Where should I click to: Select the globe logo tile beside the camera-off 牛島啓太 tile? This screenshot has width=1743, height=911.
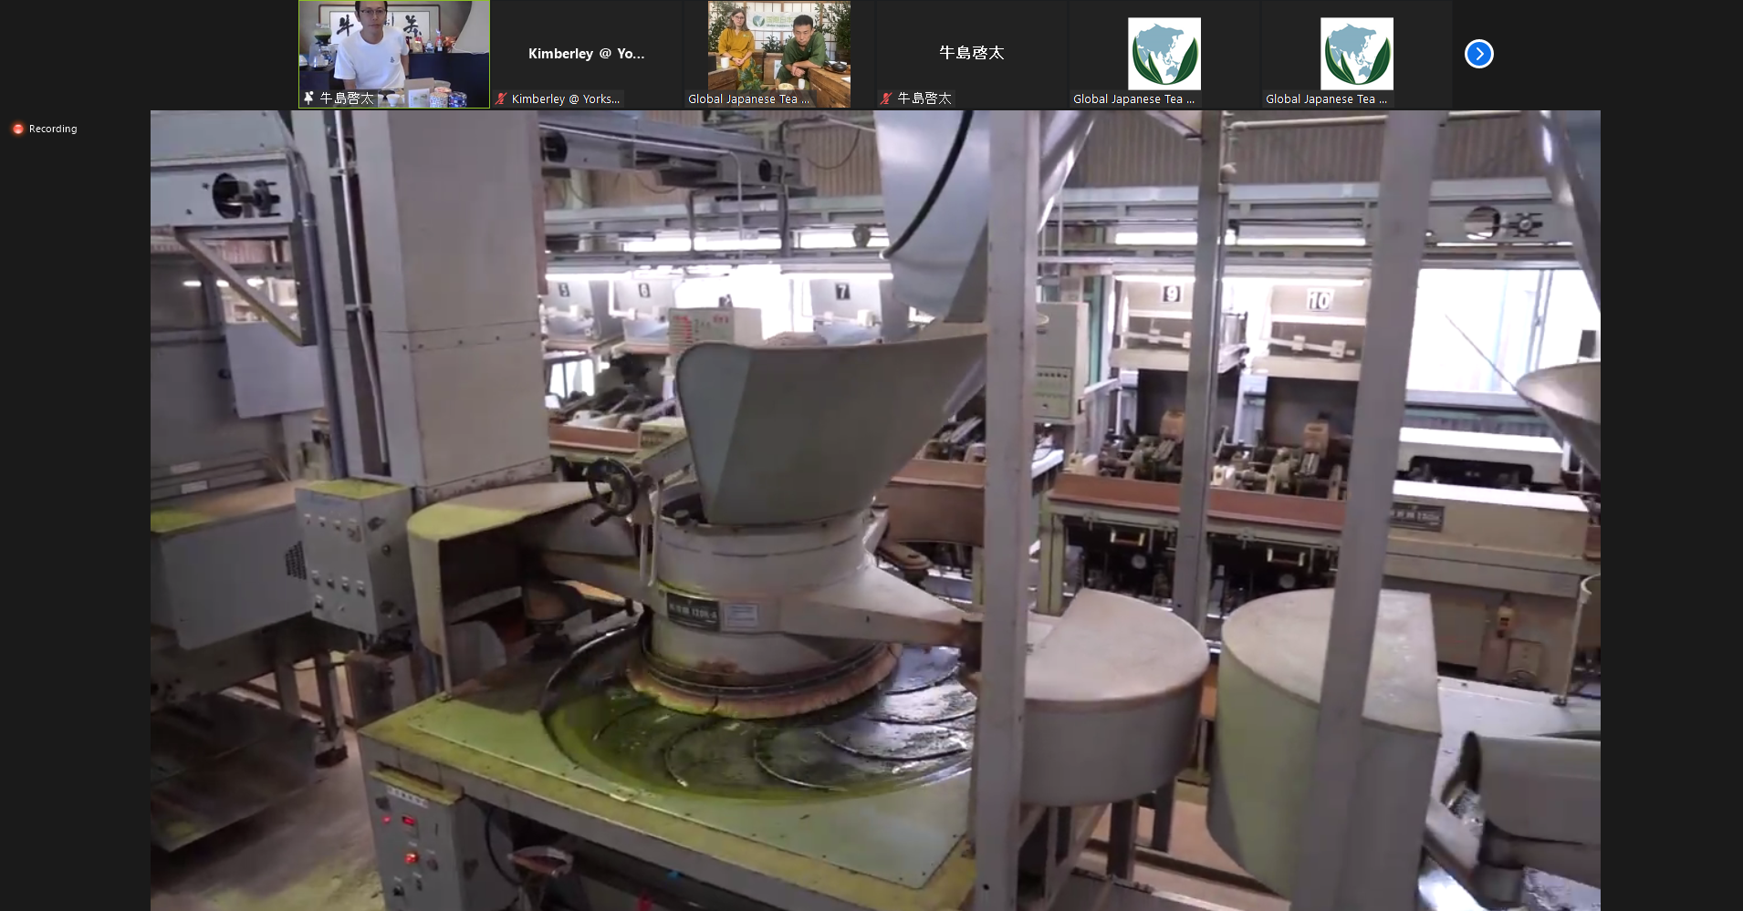[x=1164, y=54]
